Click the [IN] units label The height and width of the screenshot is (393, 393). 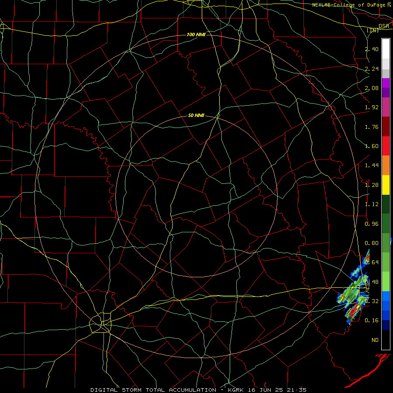(x=373, y=30)
